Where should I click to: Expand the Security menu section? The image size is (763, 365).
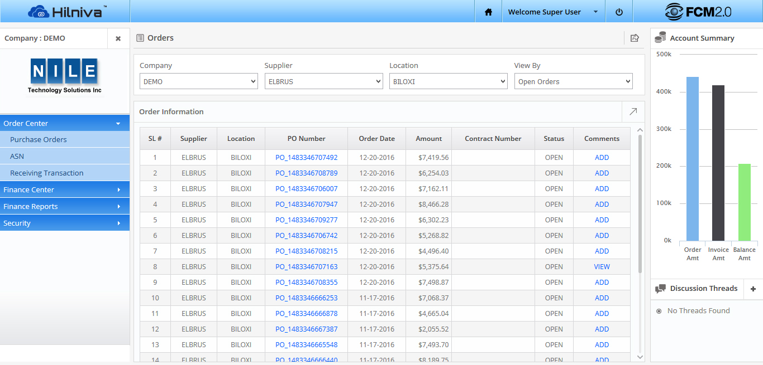[x=64, y=223]
